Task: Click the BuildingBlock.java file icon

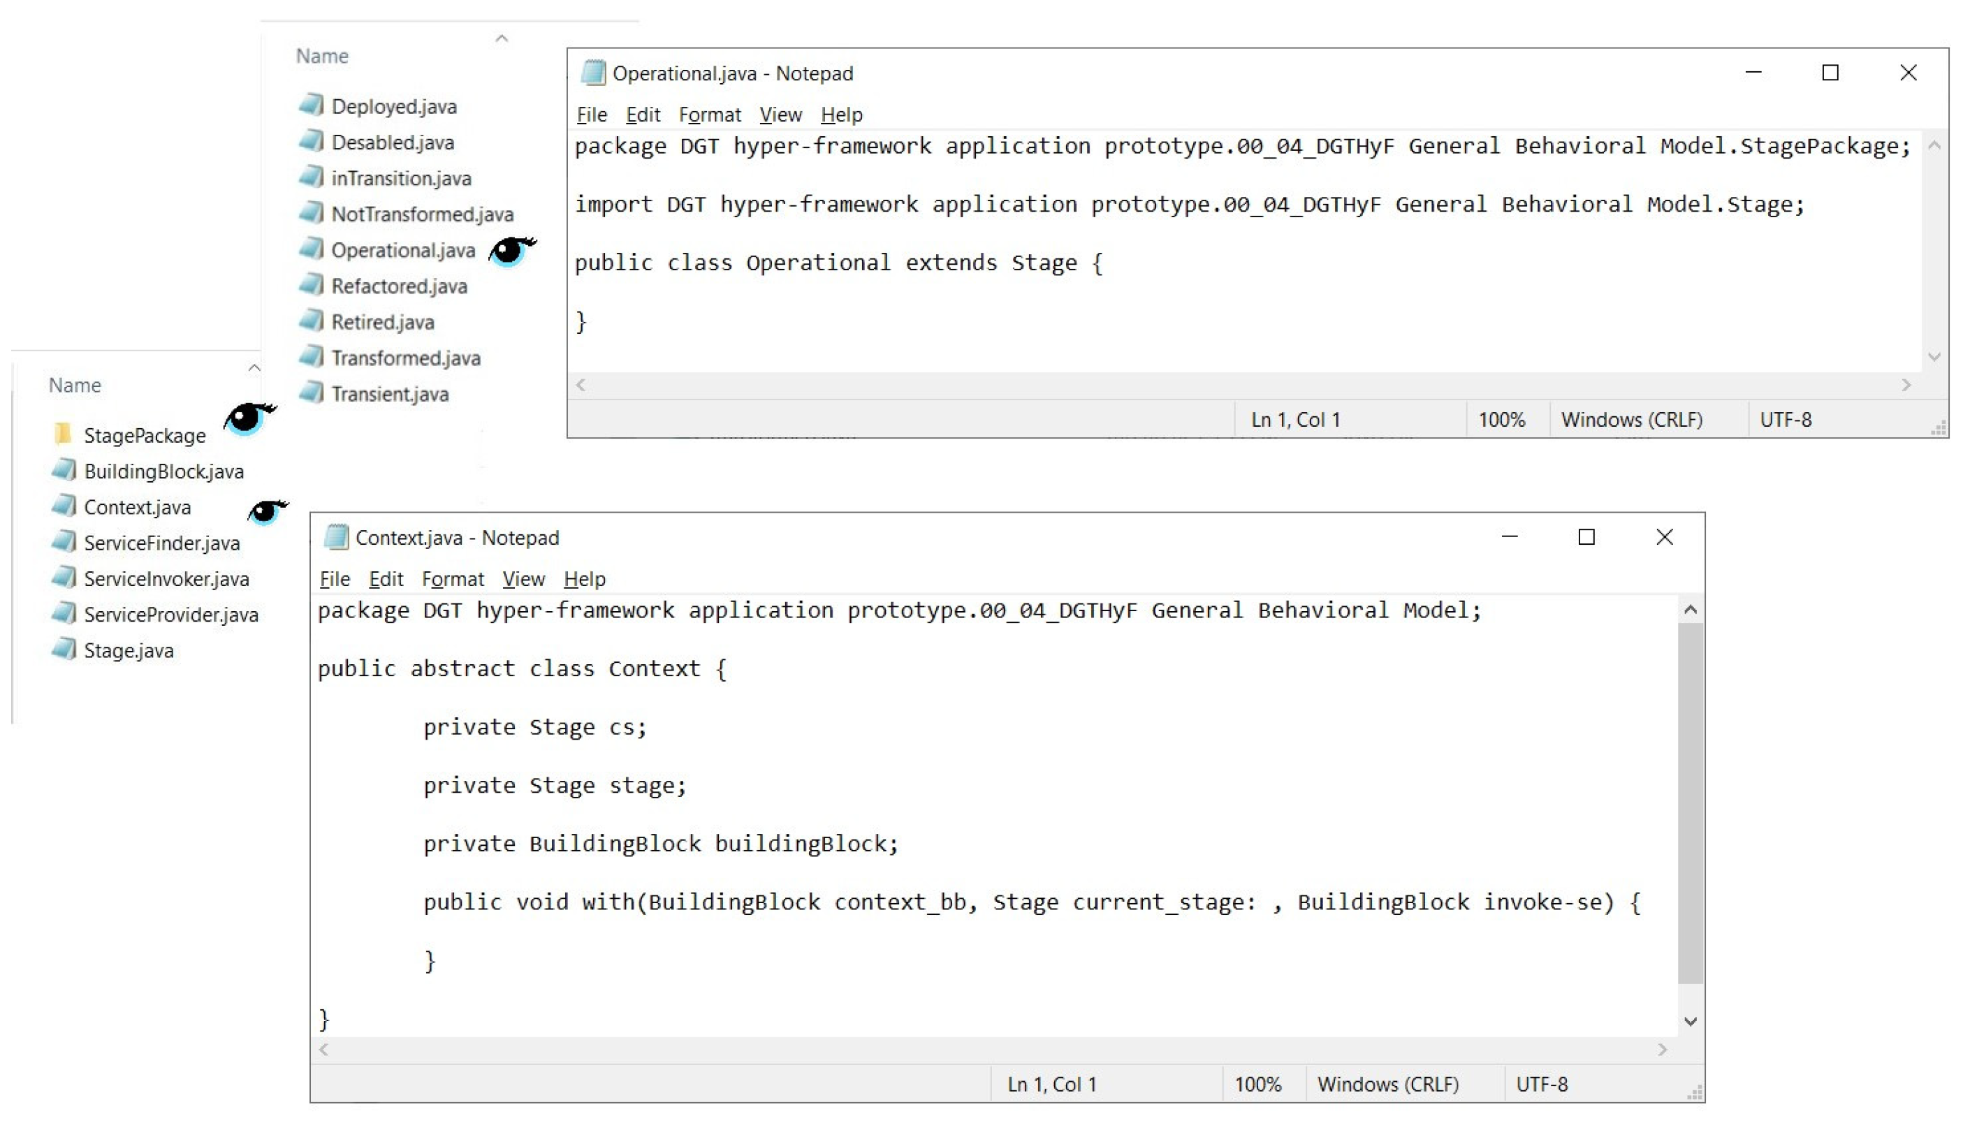Action: pyautogui.click(x=64, y=469)
